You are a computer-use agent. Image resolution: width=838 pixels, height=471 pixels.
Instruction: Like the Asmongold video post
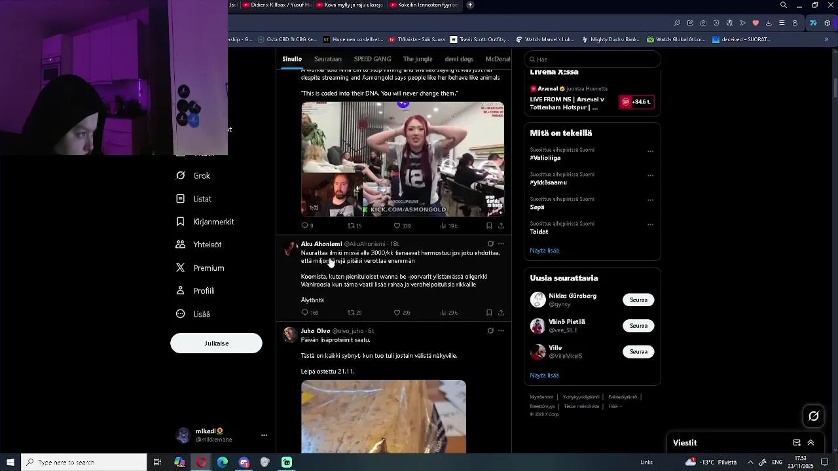pos(397,226)
